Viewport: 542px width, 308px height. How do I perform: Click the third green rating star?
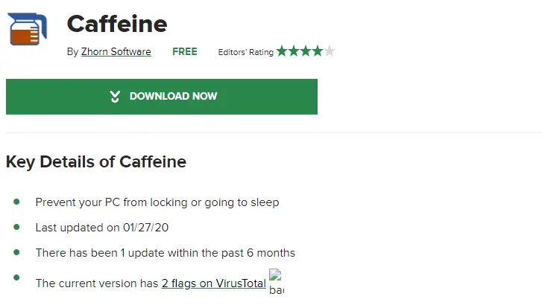point(306,51)
